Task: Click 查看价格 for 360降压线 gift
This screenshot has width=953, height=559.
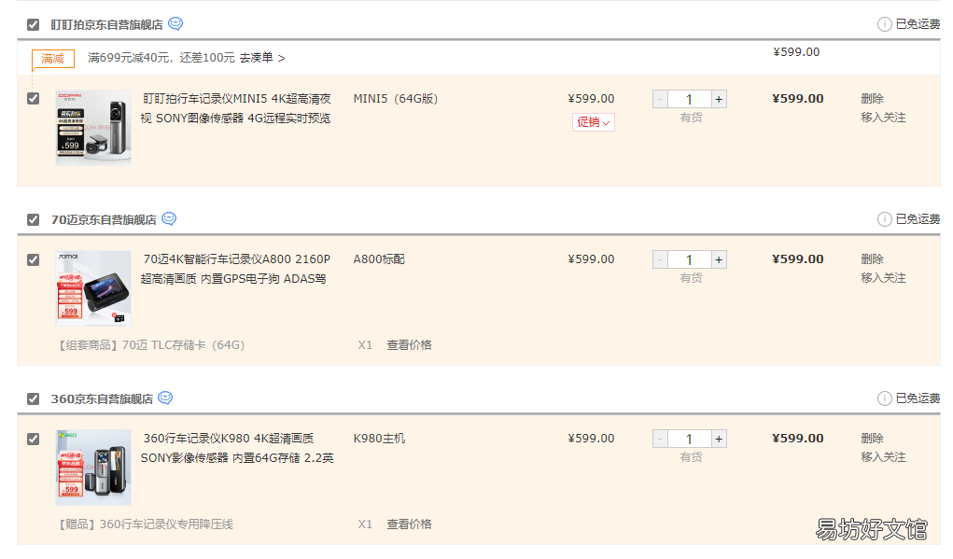Action: (409, 524)
